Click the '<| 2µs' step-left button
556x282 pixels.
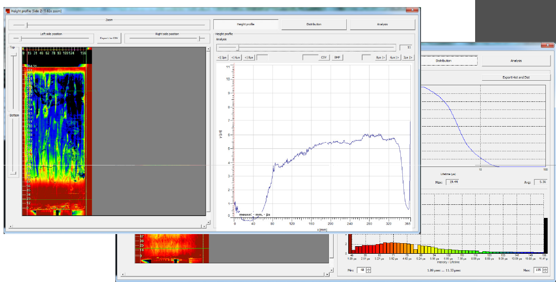[223, 58]
